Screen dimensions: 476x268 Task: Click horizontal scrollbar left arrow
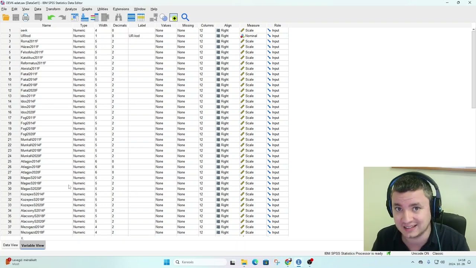point(22,238)
